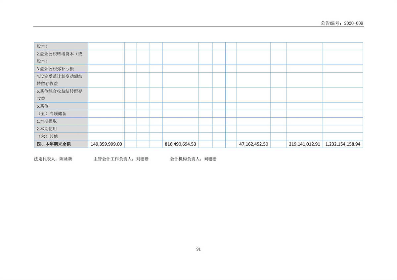
Task: Click the 2.本期使用 row label
Action: [44, 129]
